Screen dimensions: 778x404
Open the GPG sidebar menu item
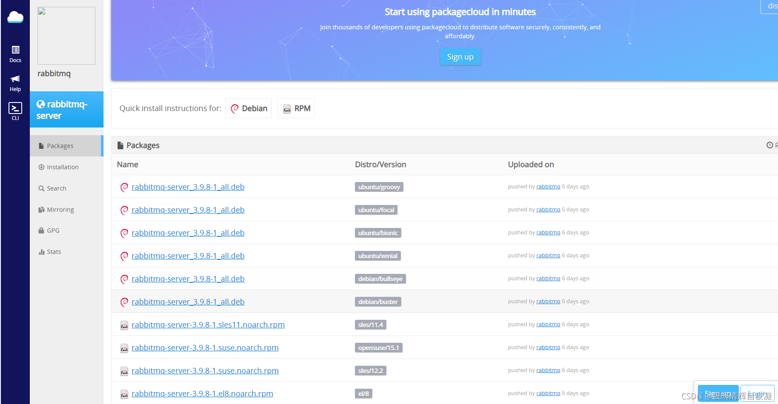pos(66,230)
